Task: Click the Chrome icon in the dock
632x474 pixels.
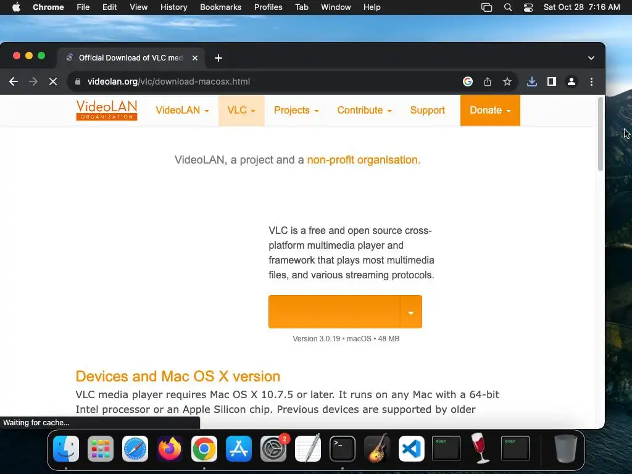Action: click(204, 449)
